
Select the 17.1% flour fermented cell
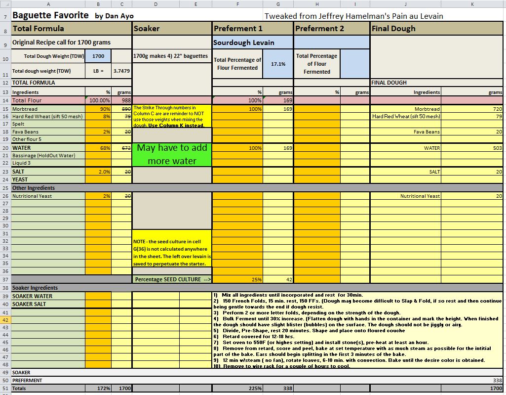278,64
